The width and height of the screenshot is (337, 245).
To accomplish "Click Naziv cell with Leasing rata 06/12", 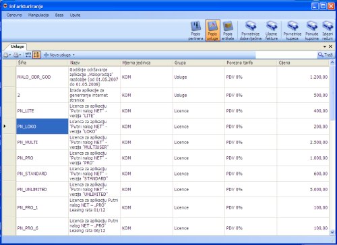I will 94,227.
